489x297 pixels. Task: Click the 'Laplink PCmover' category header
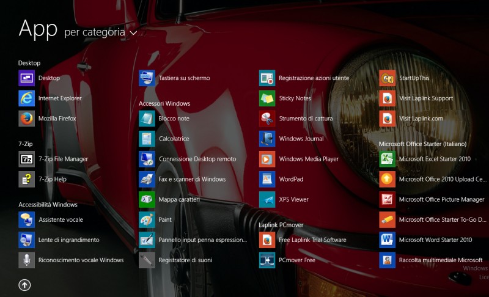point(281,225)
